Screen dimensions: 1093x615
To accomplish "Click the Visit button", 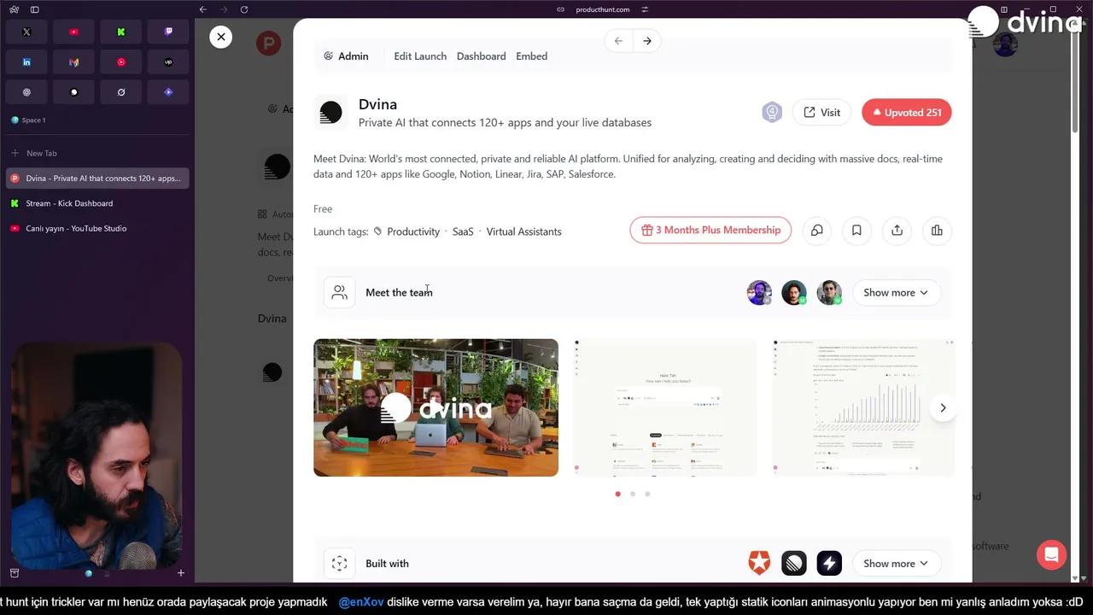I will (821, 113).
